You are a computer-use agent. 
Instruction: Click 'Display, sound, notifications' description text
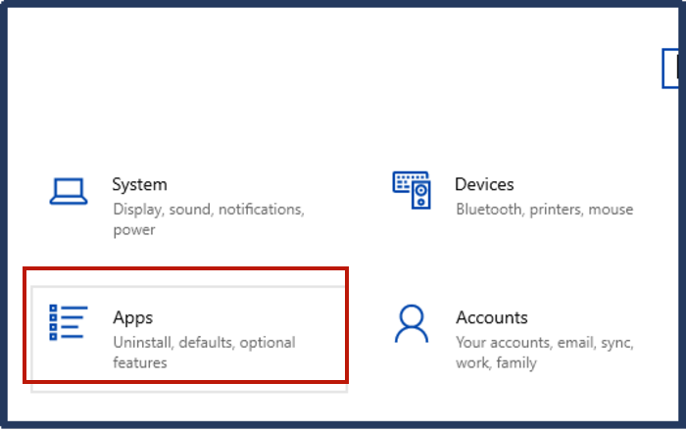point(209,209)
